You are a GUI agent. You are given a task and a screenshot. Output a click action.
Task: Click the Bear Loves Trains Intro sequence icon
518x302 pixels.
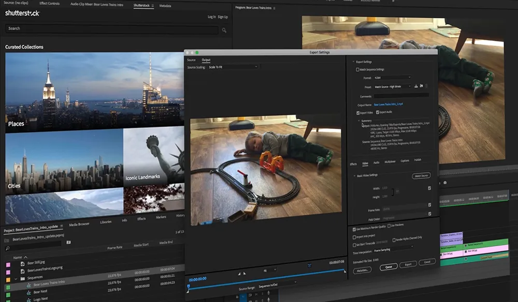pos(28,285)
